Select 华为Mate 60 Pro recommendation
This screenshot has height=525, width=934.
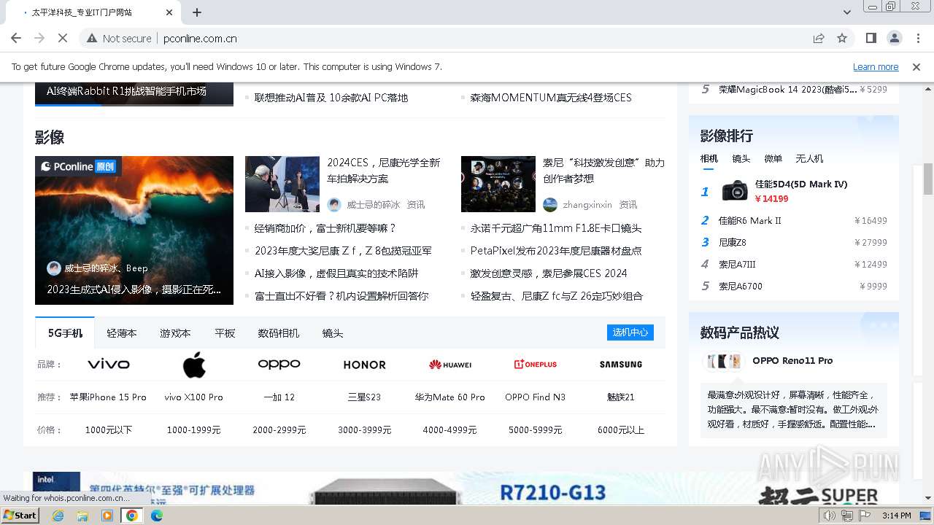(x=450, y=397)
